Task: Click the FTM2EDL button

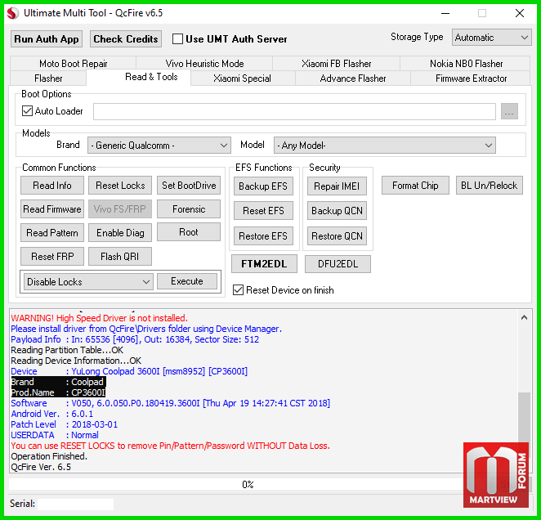Action: (x=264, y=264)
